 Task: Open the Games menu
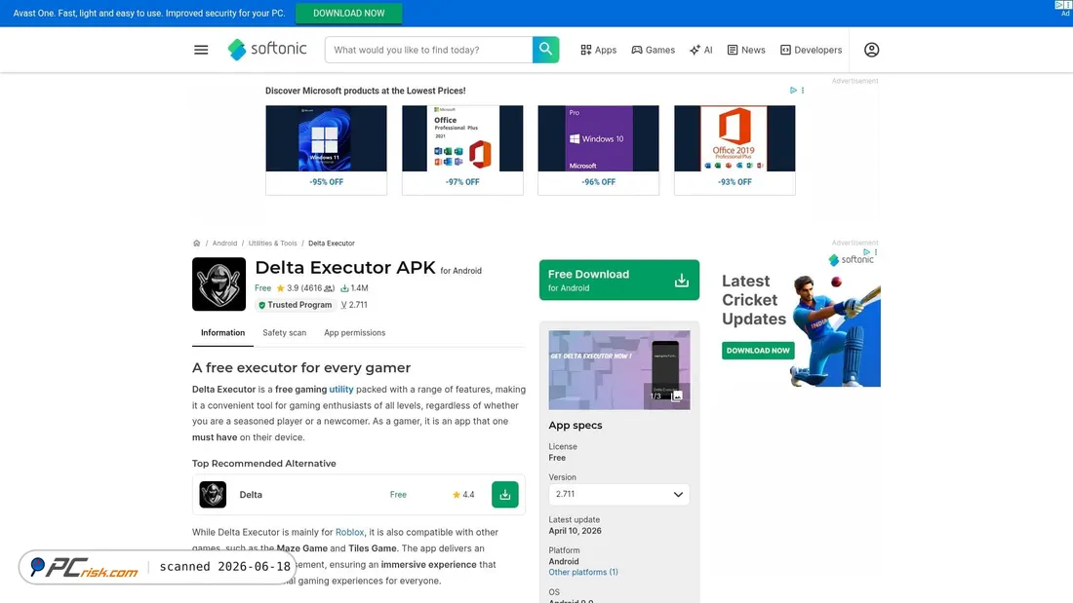pyautogui.click(x=653, y=50)
